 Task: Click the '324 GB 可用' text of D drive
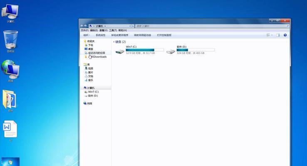(x=183, y=53)
